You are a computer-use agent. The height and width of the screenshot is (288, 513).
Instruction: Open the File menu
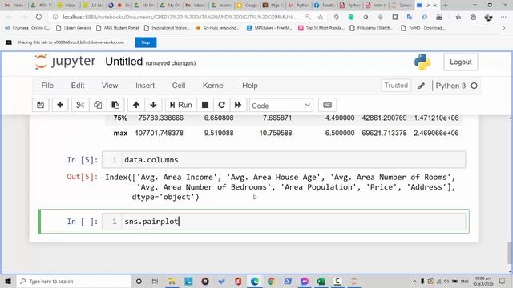[x=47, y=86]
